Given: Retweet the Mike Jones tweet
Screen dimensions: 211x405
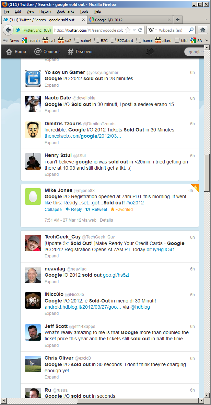Looking at the screenshot, I should (x=96, y=210).
